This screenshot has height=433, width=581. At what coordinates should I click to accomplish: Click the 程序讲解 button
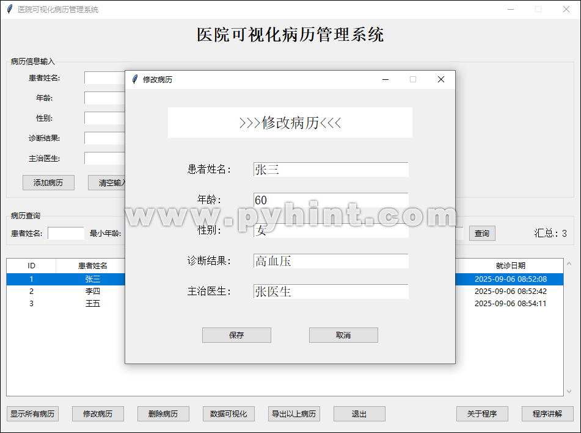pyautogui.click(x=547, y=413)
